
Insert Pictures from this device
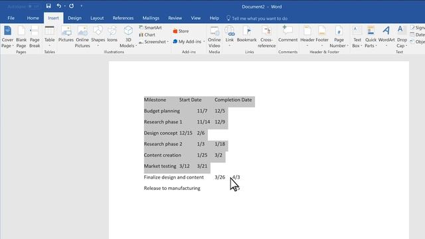pos(66,35)
